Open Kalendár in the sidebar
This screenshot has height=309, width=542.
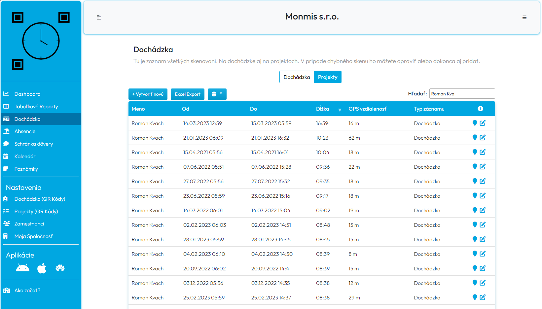click(x=41, y=156)
